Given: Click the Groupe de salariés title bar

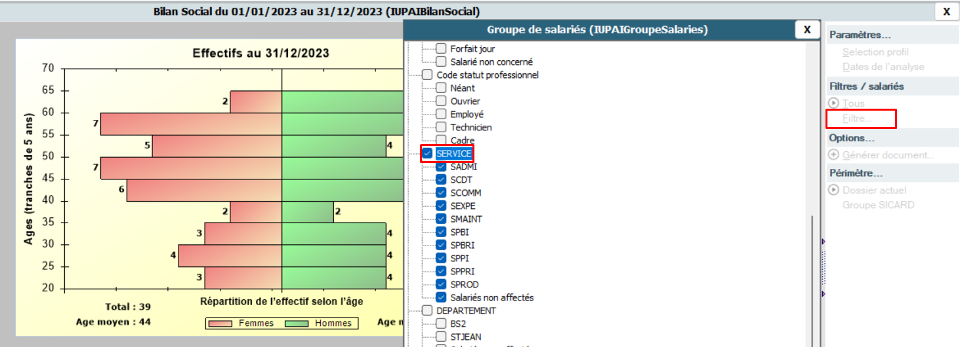Looking at the screenshot, I should pos(597,29).
